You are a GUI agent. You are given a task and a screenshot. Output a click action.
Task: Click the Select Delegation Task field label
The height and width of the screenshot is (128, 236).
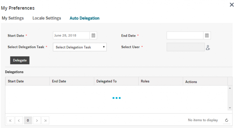(x=26, y=47)
